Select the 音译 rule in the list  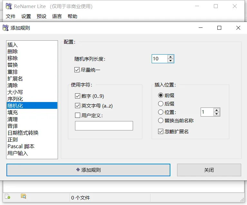[x=32, y=126]
